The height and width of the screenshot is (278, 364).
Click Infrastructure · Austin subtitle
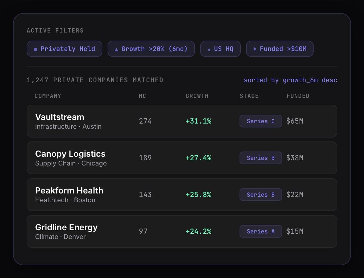(68, 126)
